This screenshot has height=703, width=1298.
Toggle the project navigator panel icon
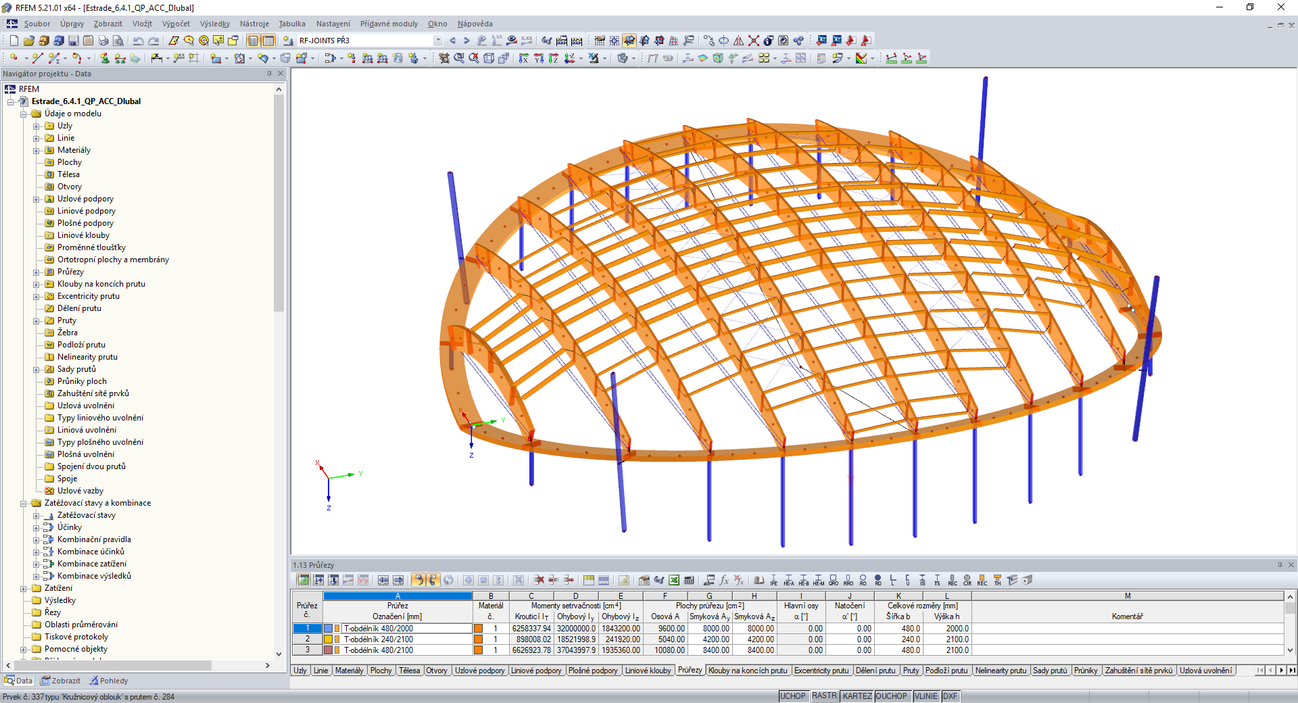coord(253,41)
